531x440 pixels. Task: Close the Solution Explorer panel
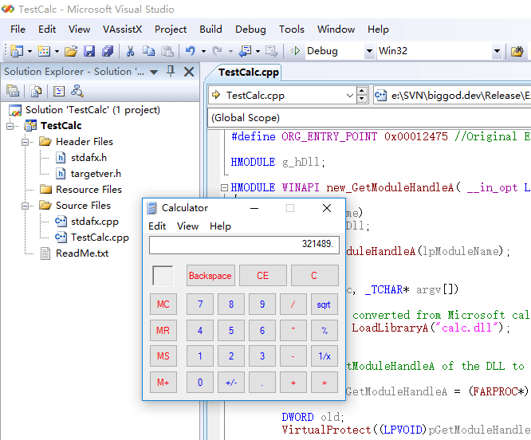point(189,72)
